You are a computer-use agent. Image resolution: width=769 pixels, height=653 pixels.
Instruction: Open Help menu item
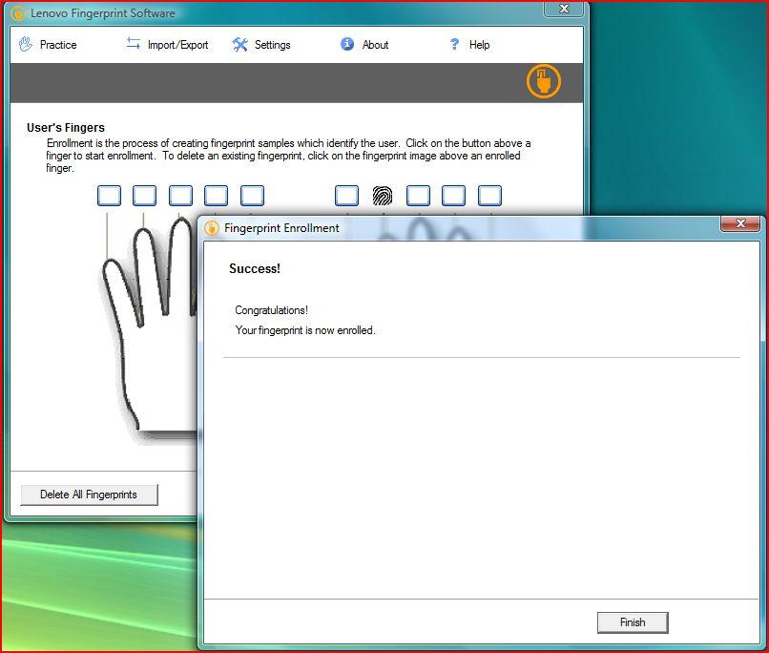point(469,45)
